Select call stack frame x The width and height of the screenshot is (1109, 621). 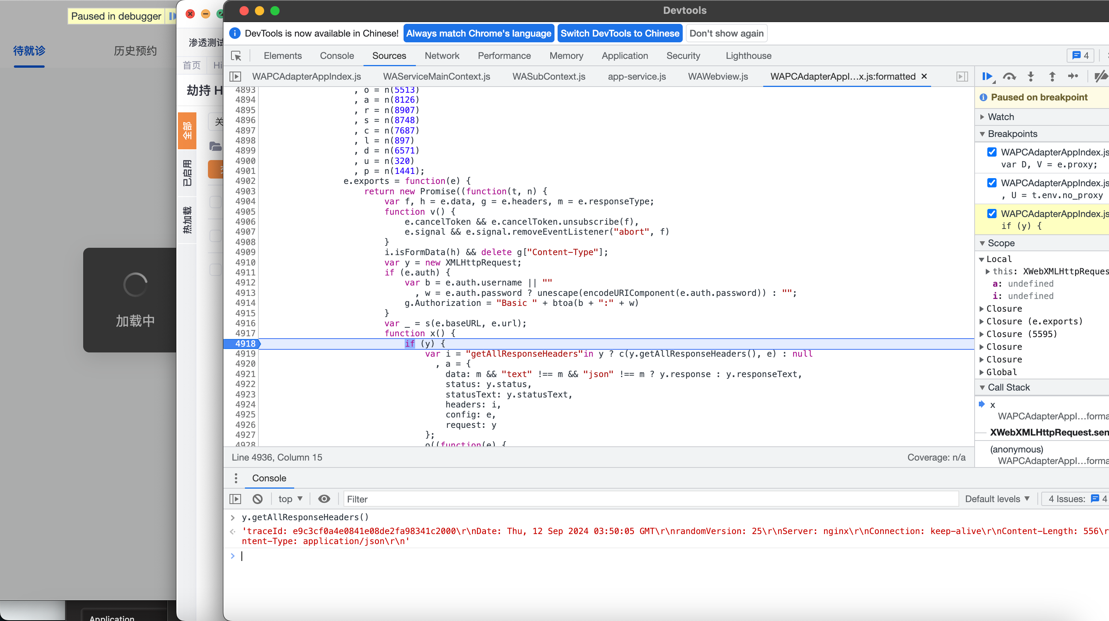pos(992,405)
